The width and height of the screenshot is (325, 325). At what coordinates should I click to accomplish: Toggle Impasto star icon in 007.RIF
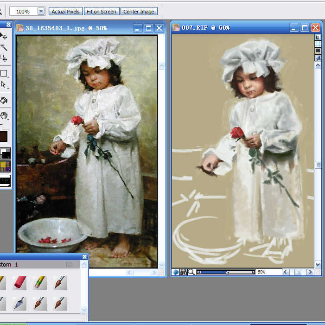[x=318, y=58]
